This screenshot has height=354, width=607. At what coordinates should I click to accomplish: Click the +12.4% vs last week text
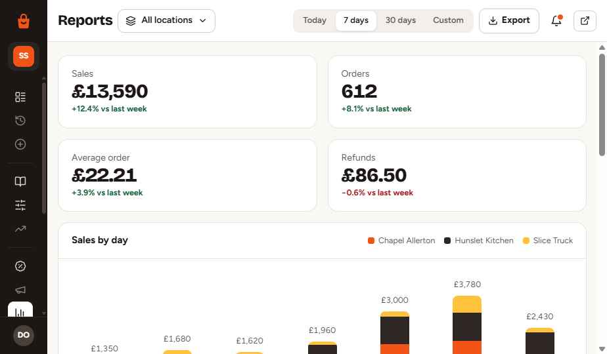coord(109,109)
